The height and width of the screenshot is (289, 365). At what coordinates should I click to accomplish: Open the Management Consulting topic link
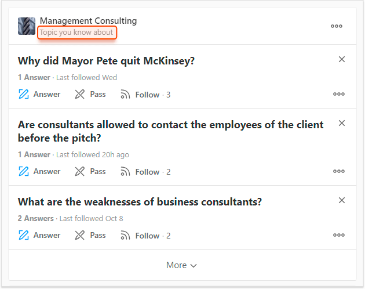[x=88, y=21]
